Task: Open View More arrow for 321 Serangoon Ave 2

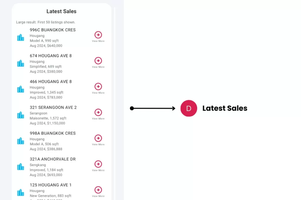Action: (x=98, y=112)
